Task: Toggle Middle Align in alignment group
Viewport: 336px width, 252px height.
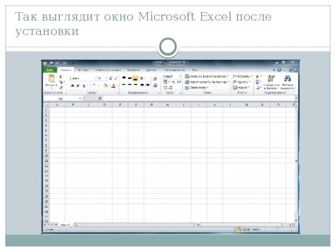Action: pos(130,78)
